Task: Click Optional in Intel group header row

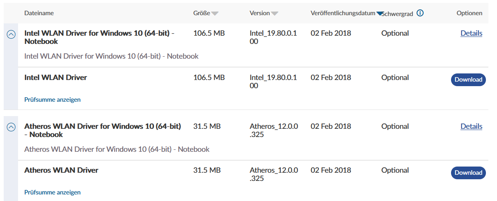Action: [x=395, y=33]
